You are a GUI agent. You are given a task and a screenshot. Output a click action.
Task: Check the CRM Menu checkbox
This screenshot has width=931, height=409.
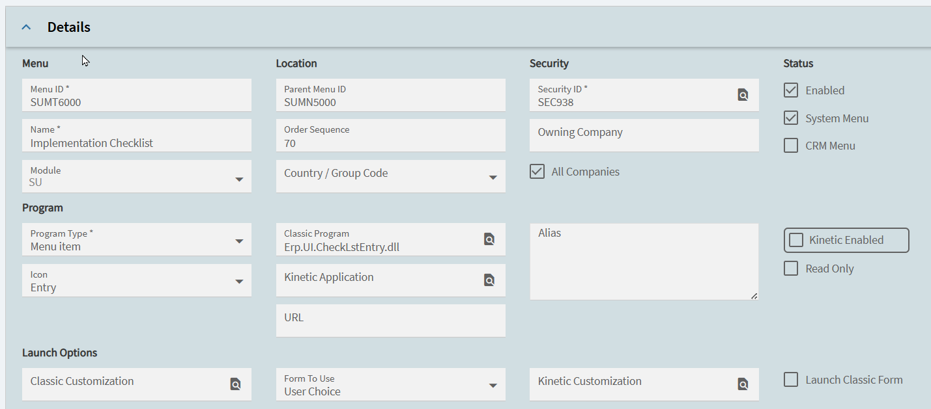(x=791, y=146)
